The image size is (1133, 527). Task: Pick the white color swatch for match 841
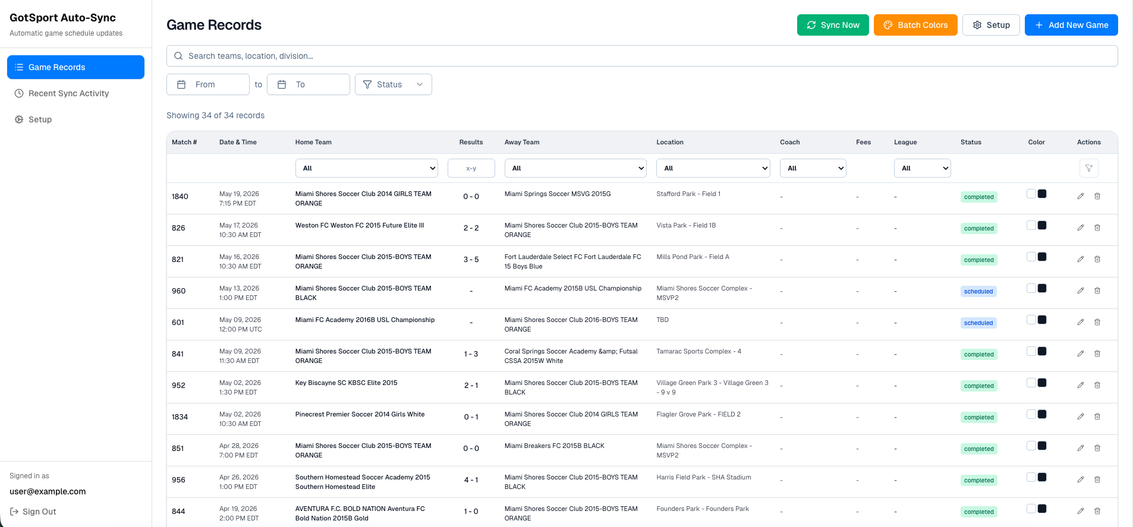tap(1031, 351)
